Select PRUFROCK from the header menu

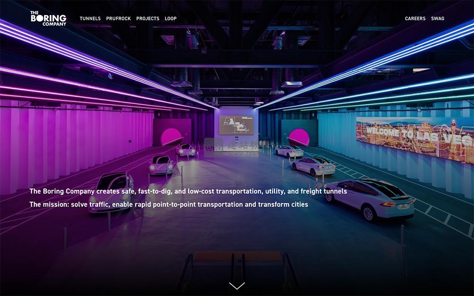click(118, 18)
